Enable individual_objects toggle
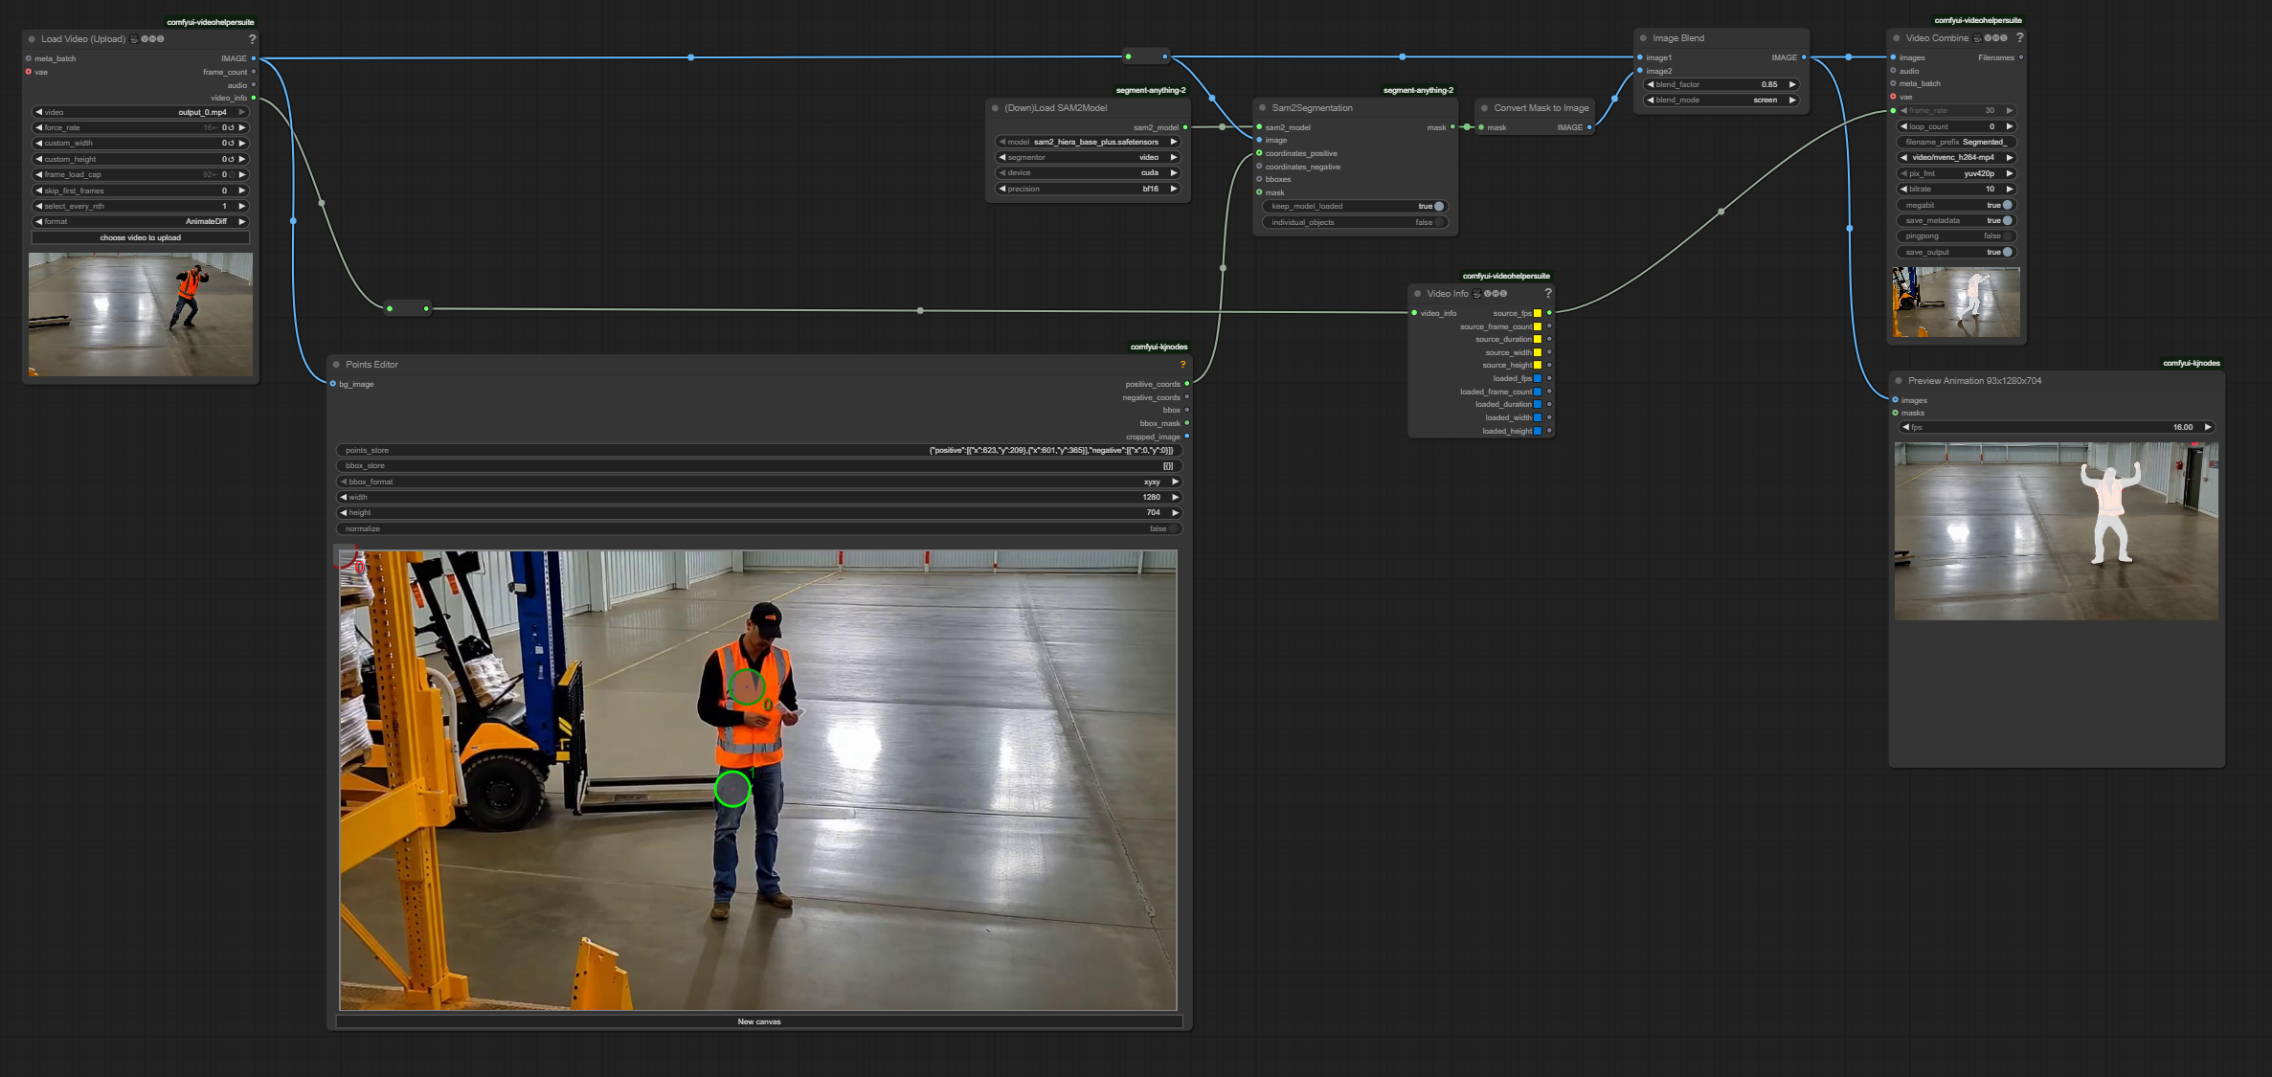This screenshot has height=1077, width=2272. (x=1438, y=222)
